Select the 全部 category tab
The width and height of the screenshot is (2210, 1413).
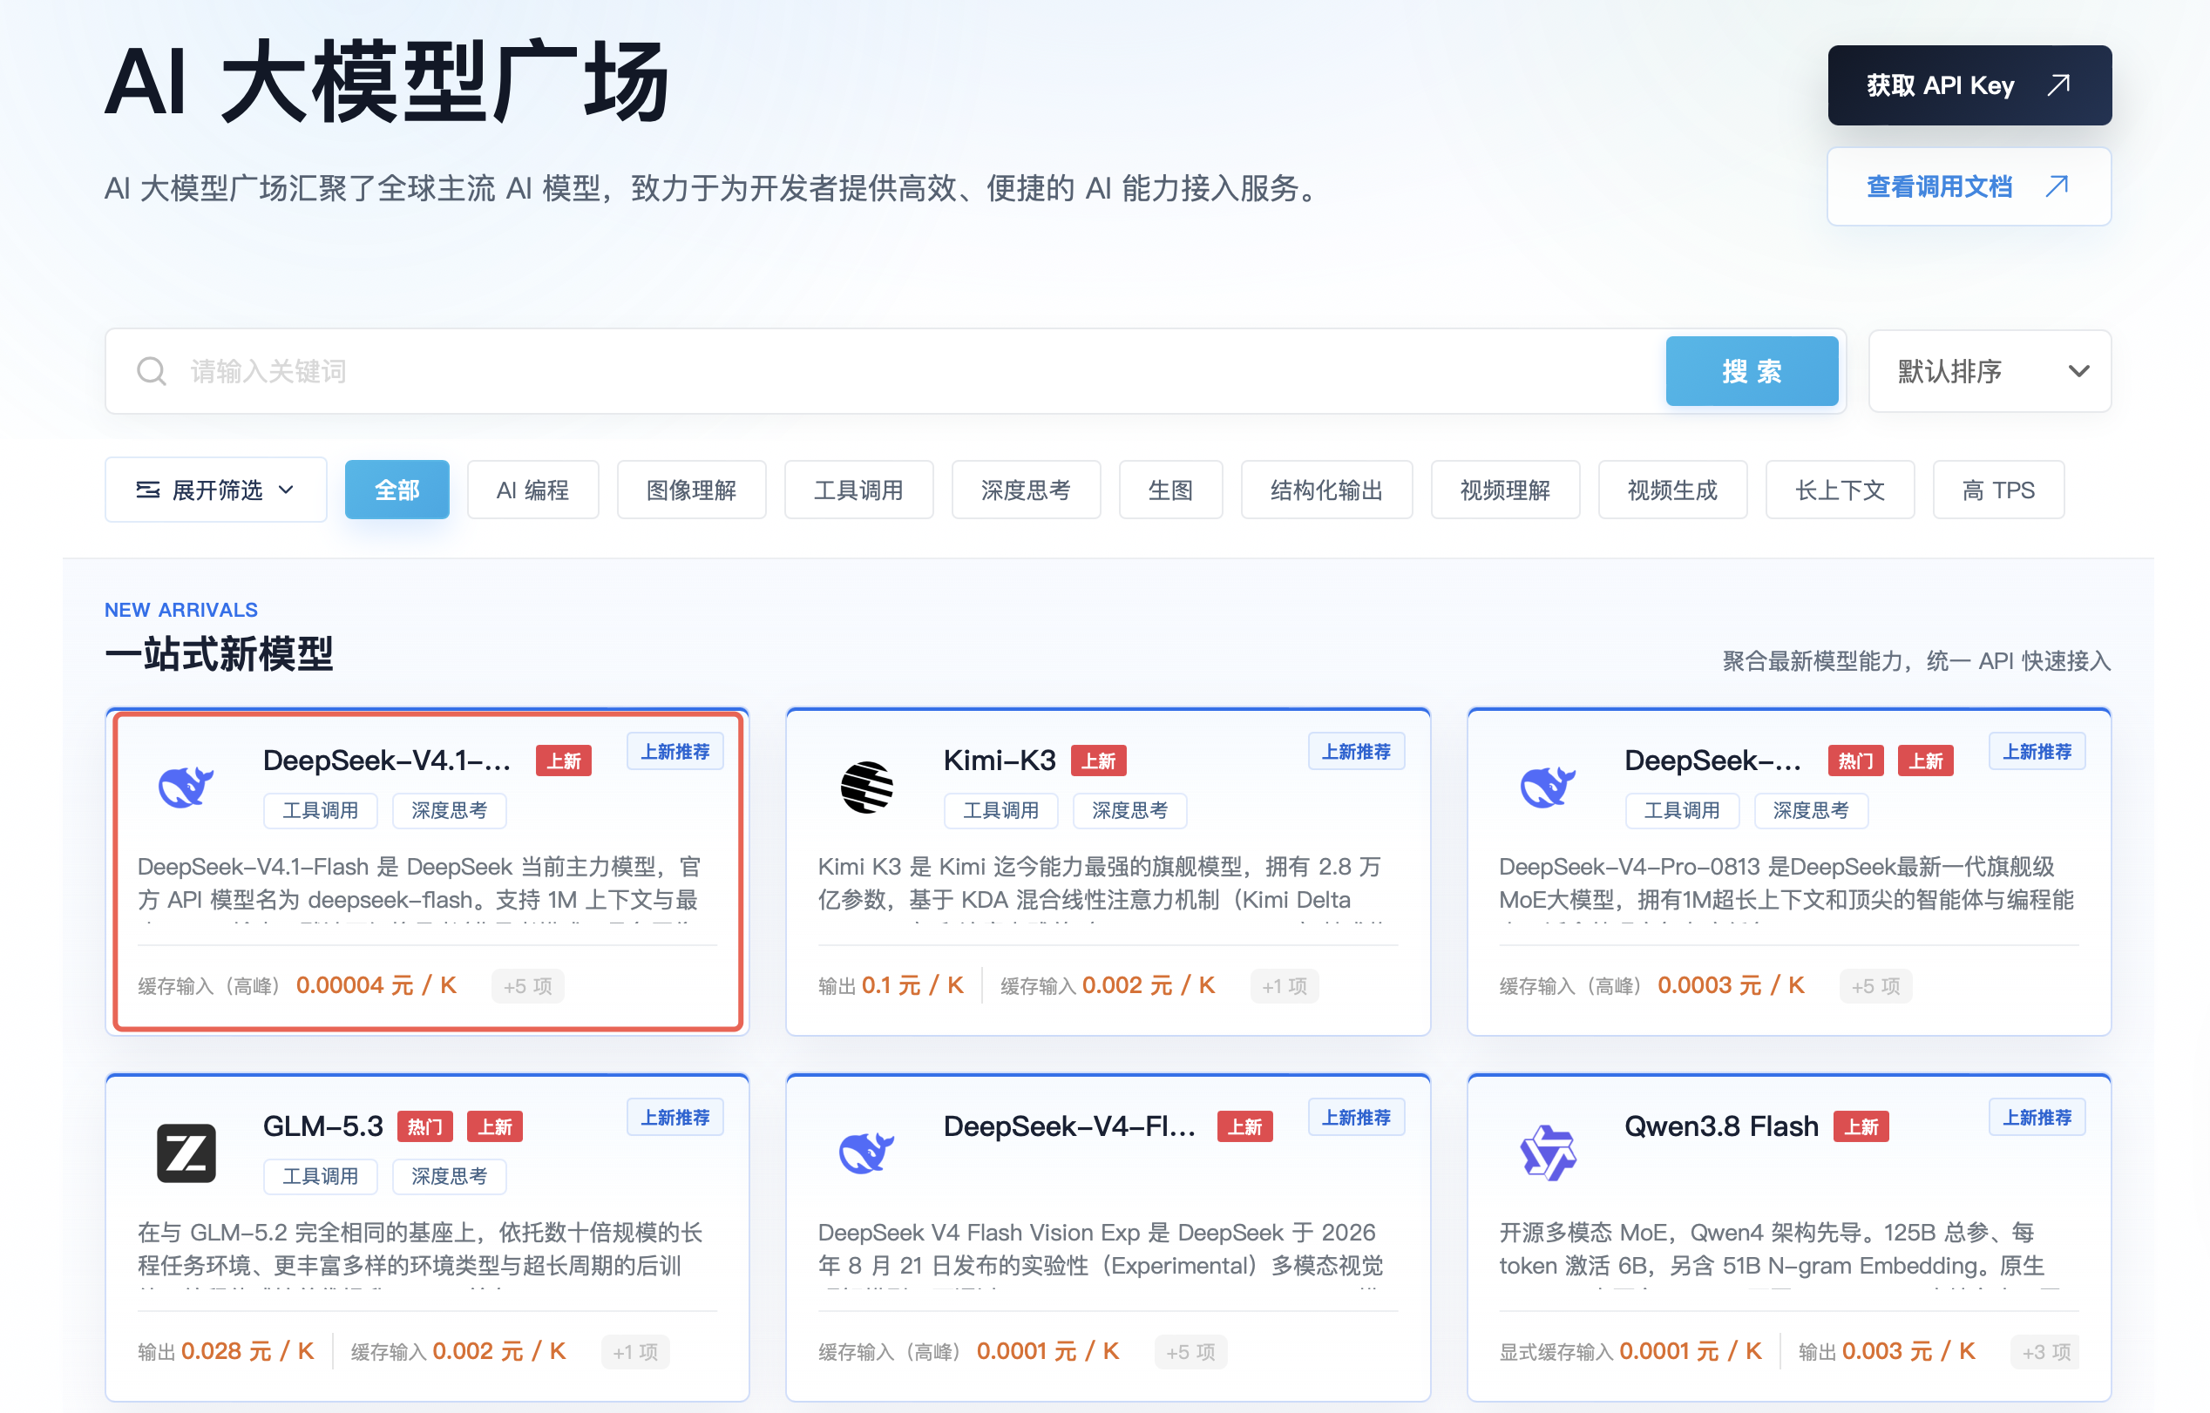tap(397, 490)
